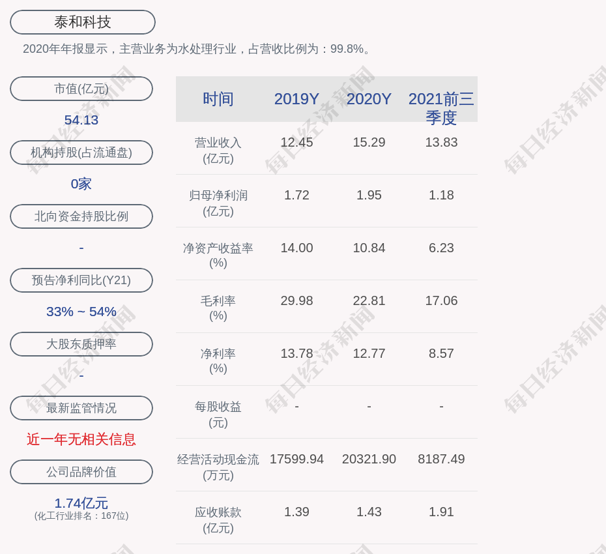Select the 33% ~ 54% forecast value

(x=81, y=312)
